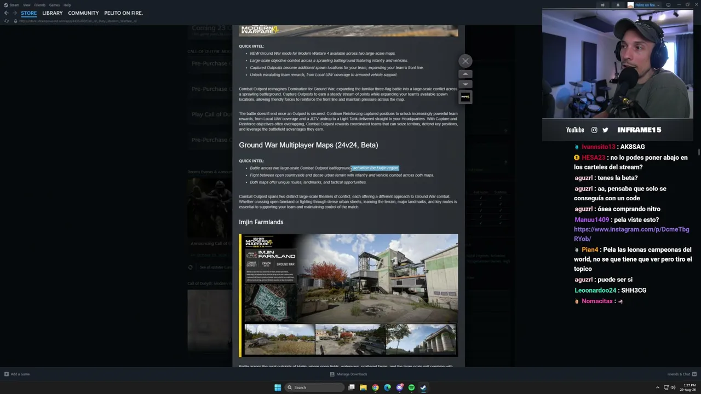This screenshot has width=701, height=394.
Task: Open Spotify from the taskbar
Action: click(x=411, y=387)
